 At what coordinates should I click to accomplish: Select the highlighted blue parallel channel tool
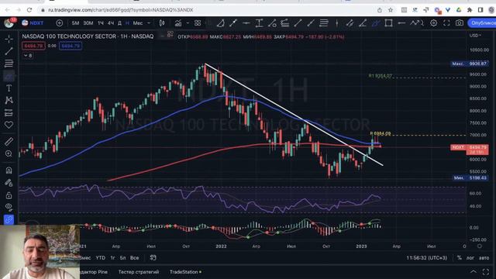375,23
